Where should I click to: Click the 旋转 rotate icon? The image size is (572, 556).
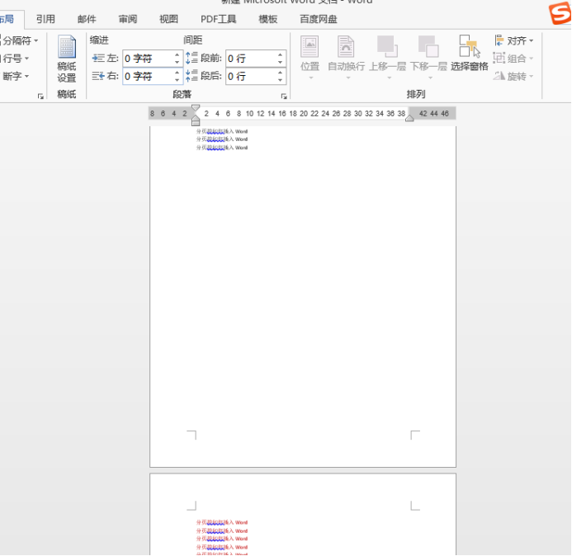pos(499,76)
